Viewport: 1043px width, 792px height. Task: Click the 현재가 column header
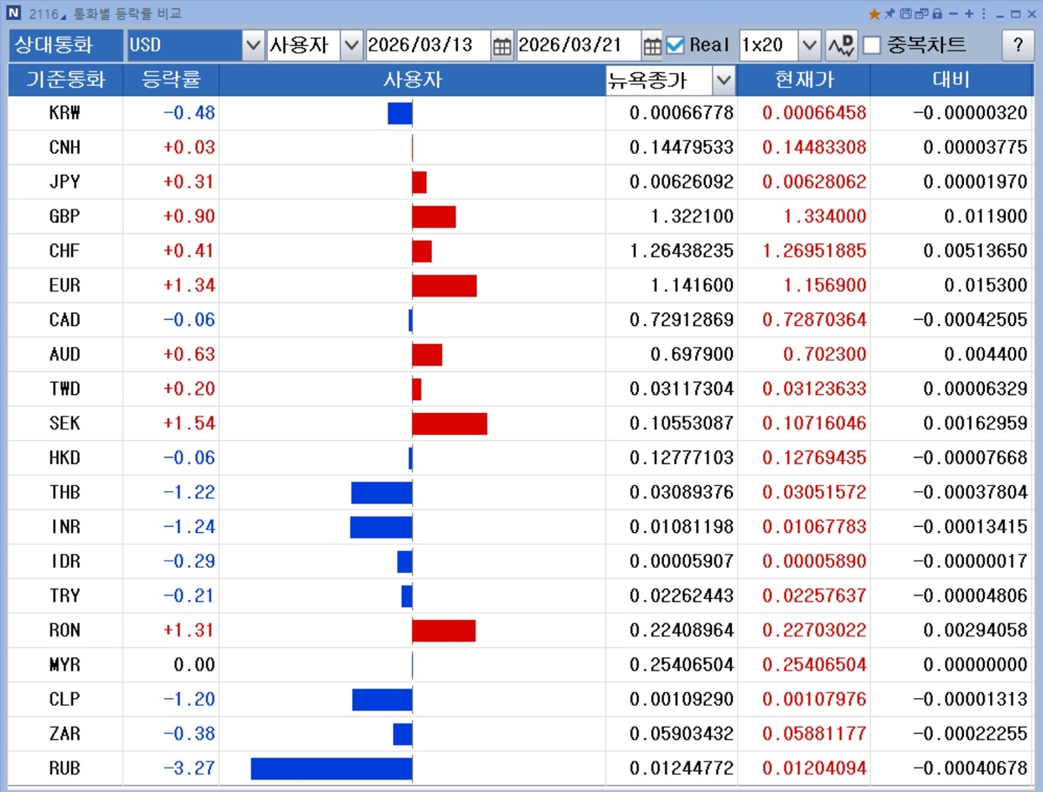pyautogui.click(x=803, y=80)
